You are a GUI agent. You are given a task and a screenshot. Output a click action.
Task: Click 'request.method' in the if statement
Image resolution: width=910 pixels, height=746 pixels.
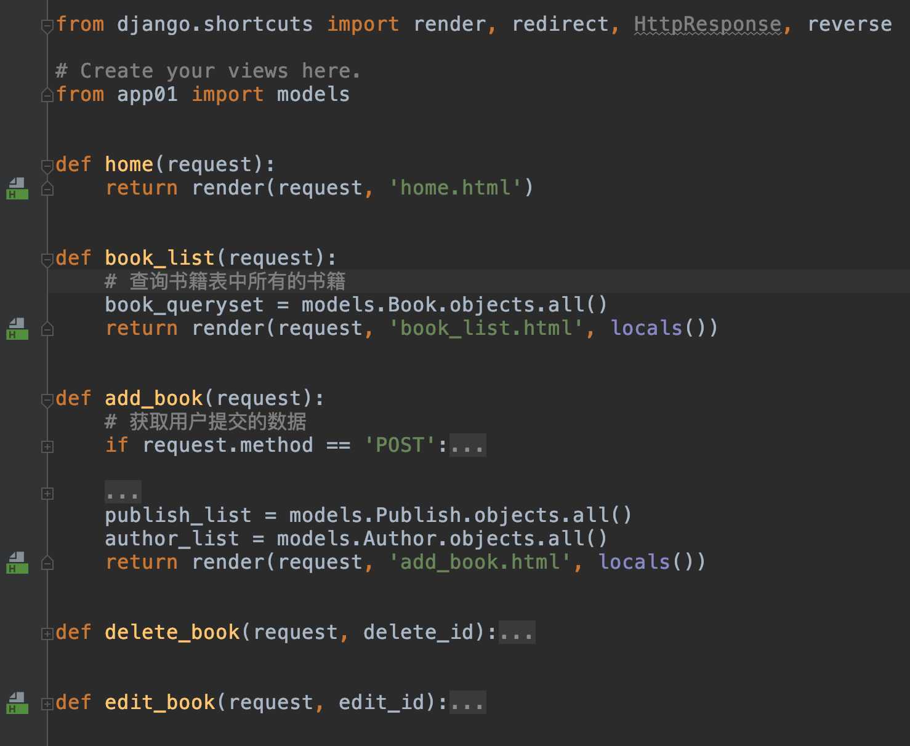227,445
